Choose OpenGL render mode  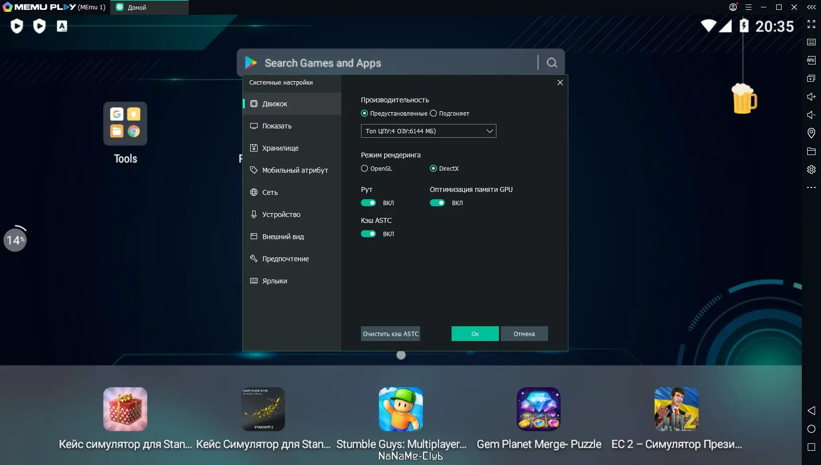pos(364,168)
